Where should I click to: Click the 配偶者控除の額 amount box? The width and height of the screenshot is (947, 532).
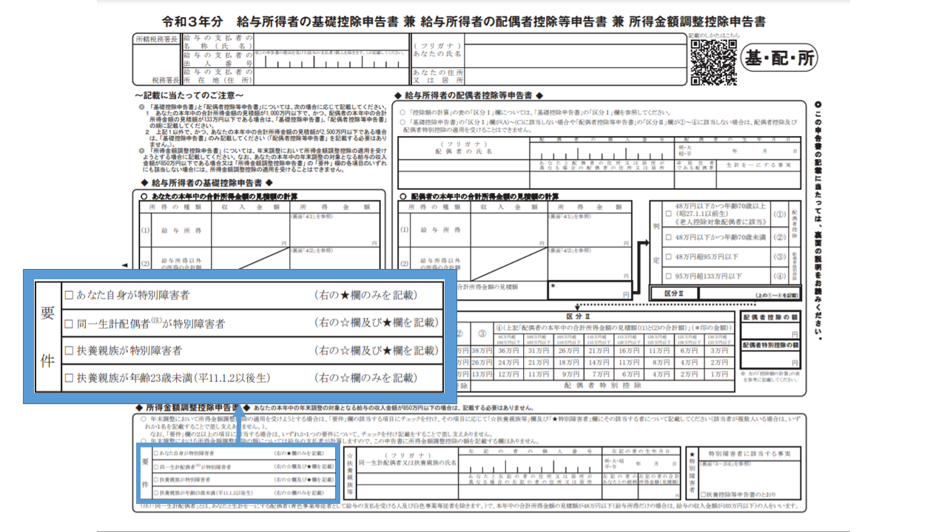(x=771, y=330)
